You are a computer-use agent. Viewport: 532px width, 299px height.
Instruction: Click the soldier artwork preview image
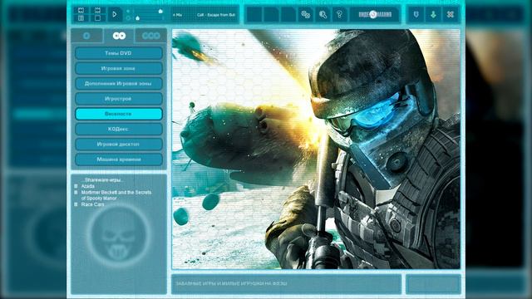(x=316, y=149)
